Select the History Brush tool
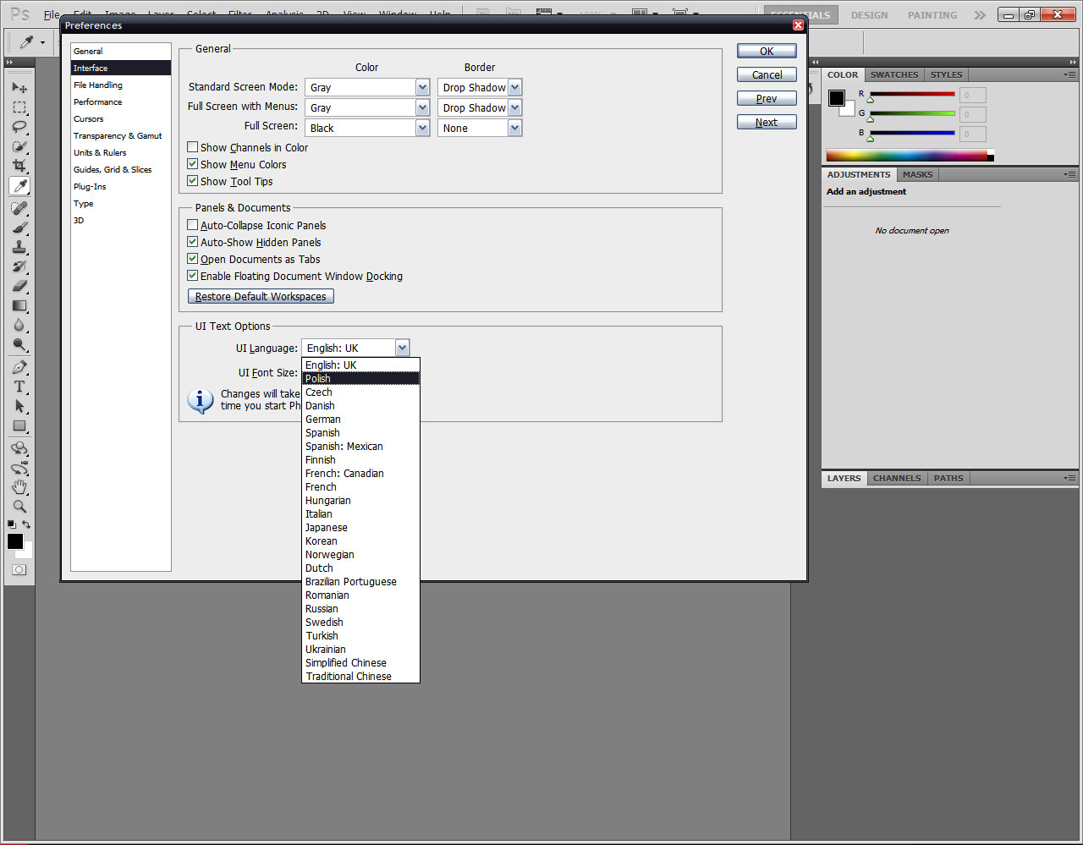The width and height of the screenshot is (1083, 845). point(19,266)
